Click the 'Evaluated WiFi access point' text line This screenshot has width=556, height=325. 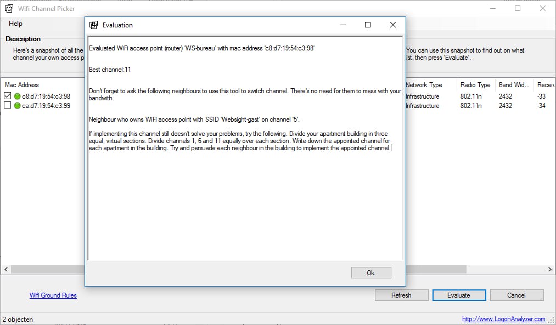(x=202, y=48)
